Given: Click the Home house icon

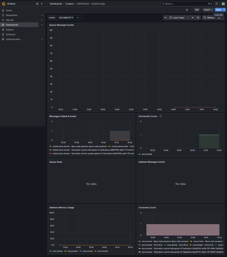Looking at the screenshot, I should point(3,10).
